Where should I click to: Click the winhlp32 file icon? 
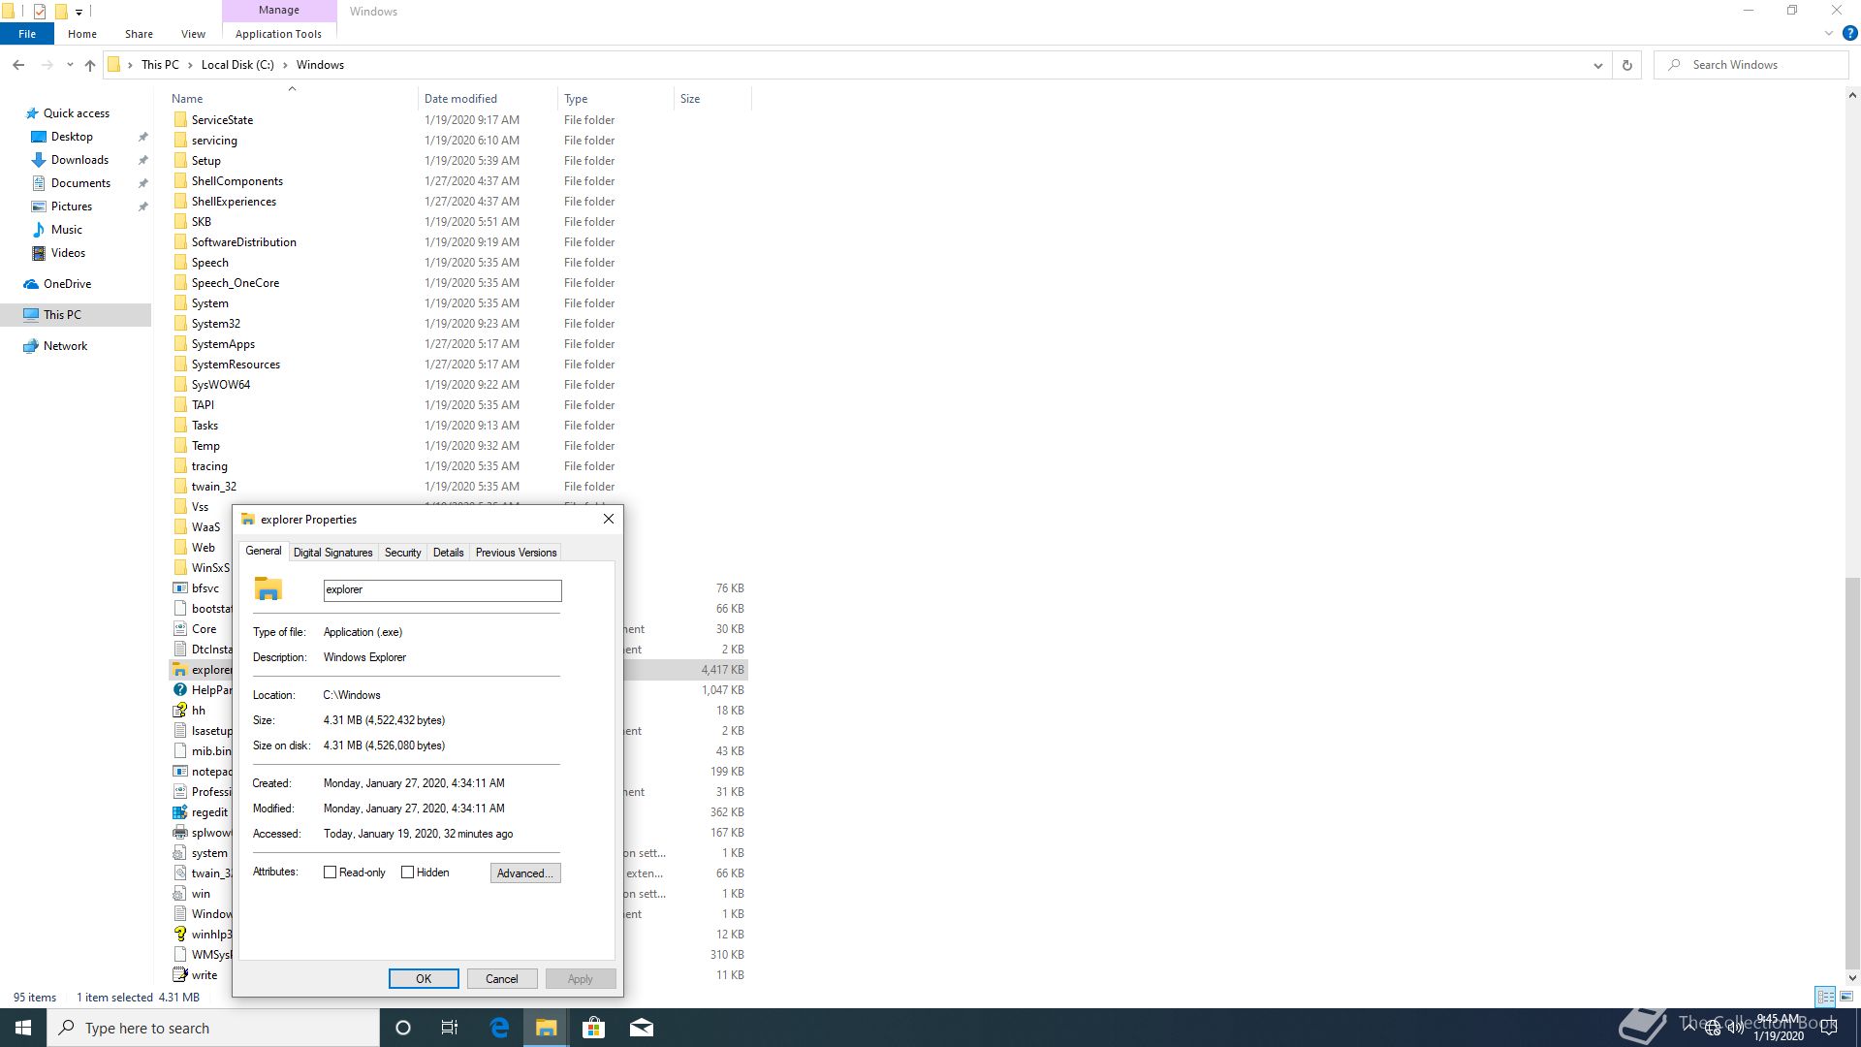[179, 935]
